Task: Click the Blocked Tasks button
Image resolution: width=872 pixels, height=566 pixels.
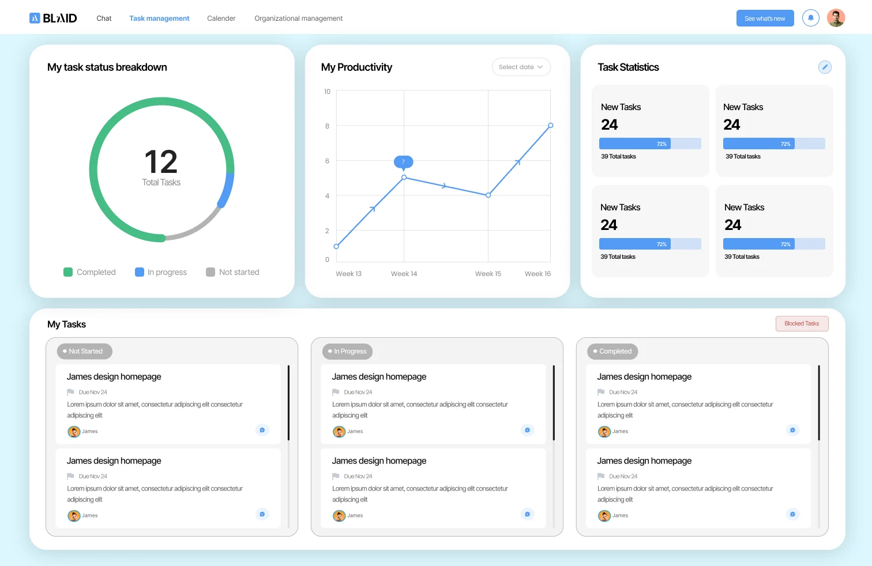Action: (x=802, y=323)
